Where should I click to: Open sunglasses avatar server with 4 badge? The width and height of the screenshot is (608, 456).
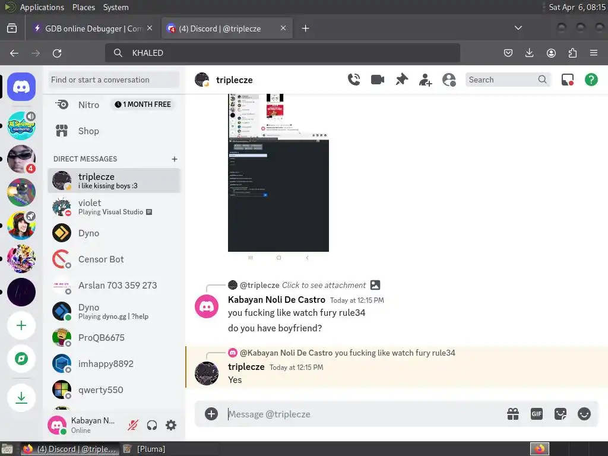pyautogui.click(x=21, y=159)
